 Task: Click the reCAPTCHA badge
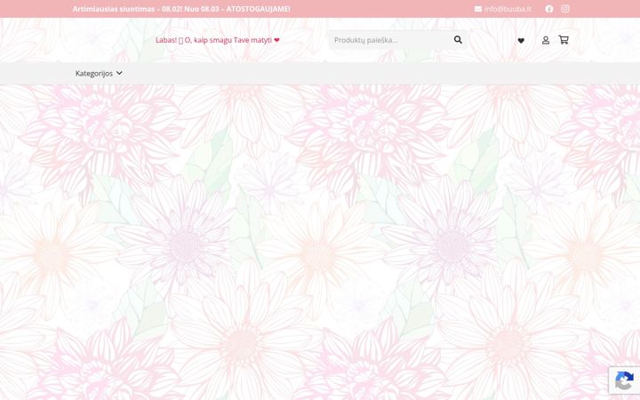(x=624, y=380)
